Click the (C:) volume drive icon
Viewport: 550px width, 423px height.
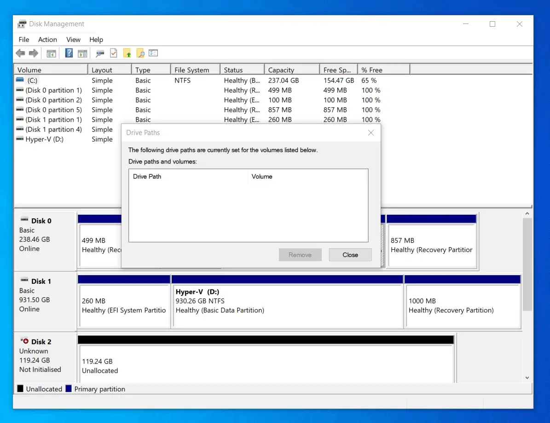pos(20,80)
